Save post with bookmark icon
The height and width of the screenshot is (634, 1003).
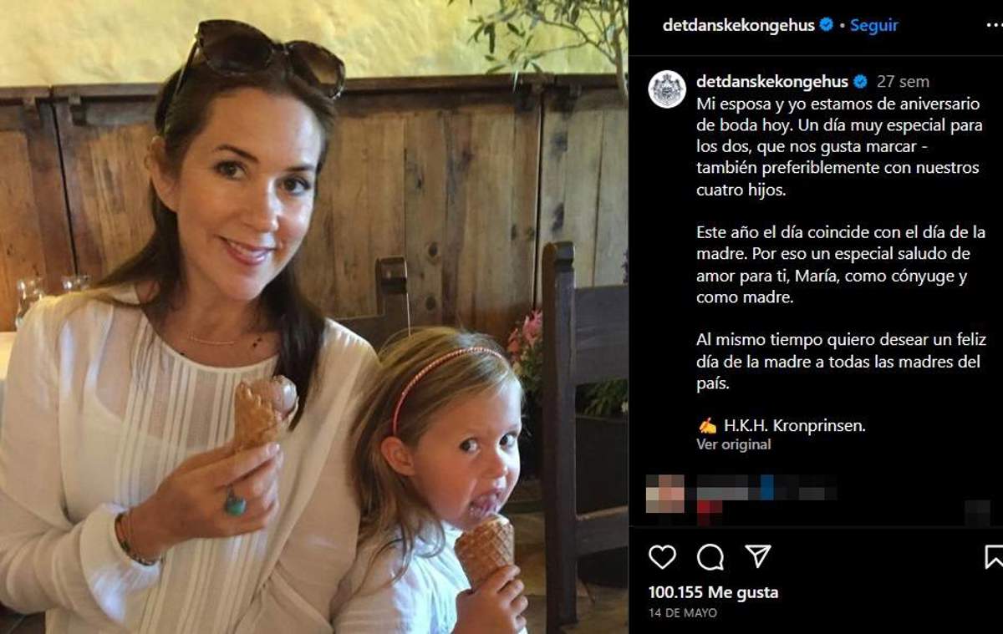pyautogui.click(x=993, y=556)
